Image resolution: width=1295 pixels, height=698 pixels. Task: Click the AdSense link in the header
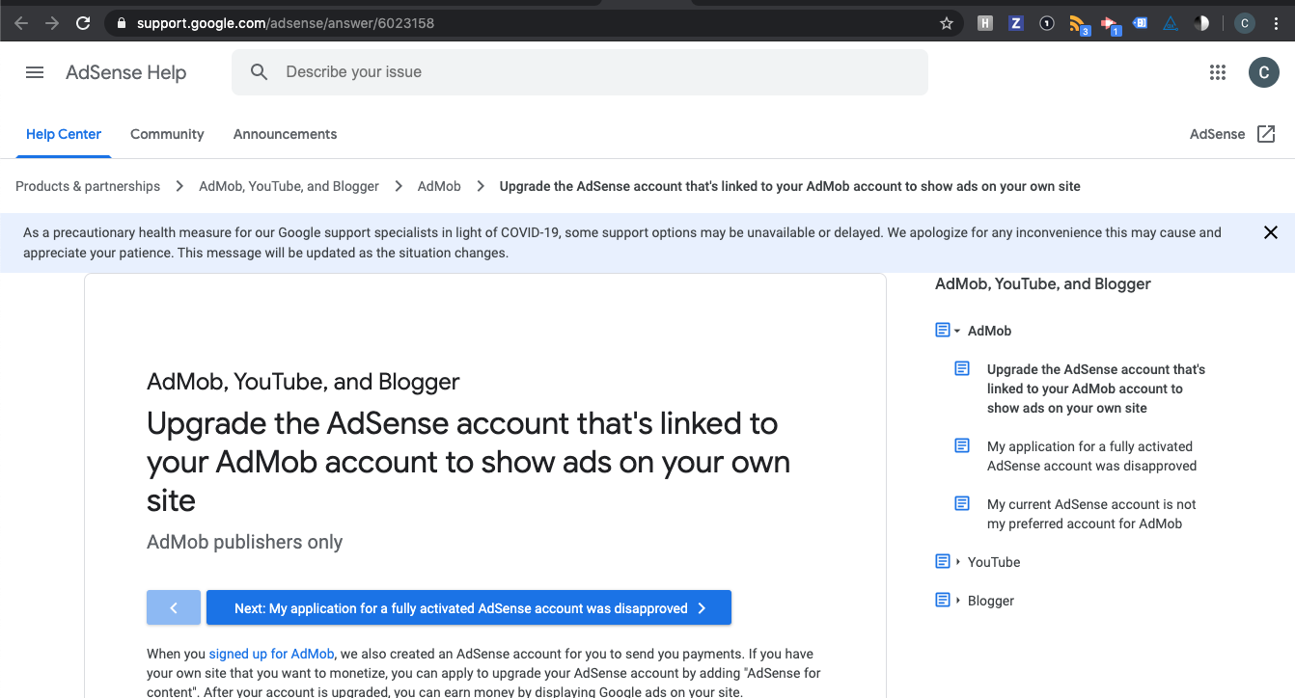[x=1217, y=134]
